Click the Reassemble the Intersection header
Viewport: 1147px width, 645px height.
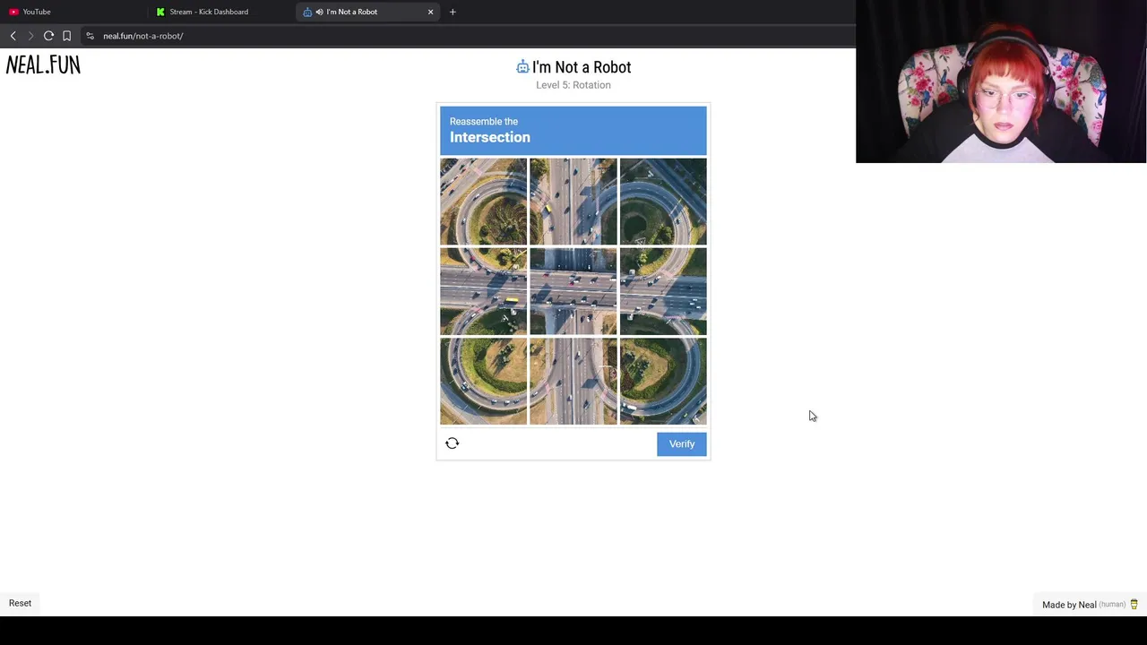(x=573, y=131)
